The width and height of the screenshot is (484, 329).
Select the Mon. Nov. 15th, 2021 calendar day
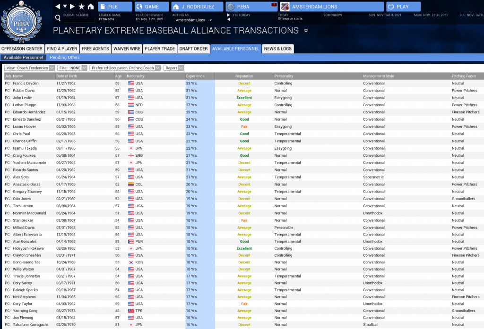[x=431, y=15]
